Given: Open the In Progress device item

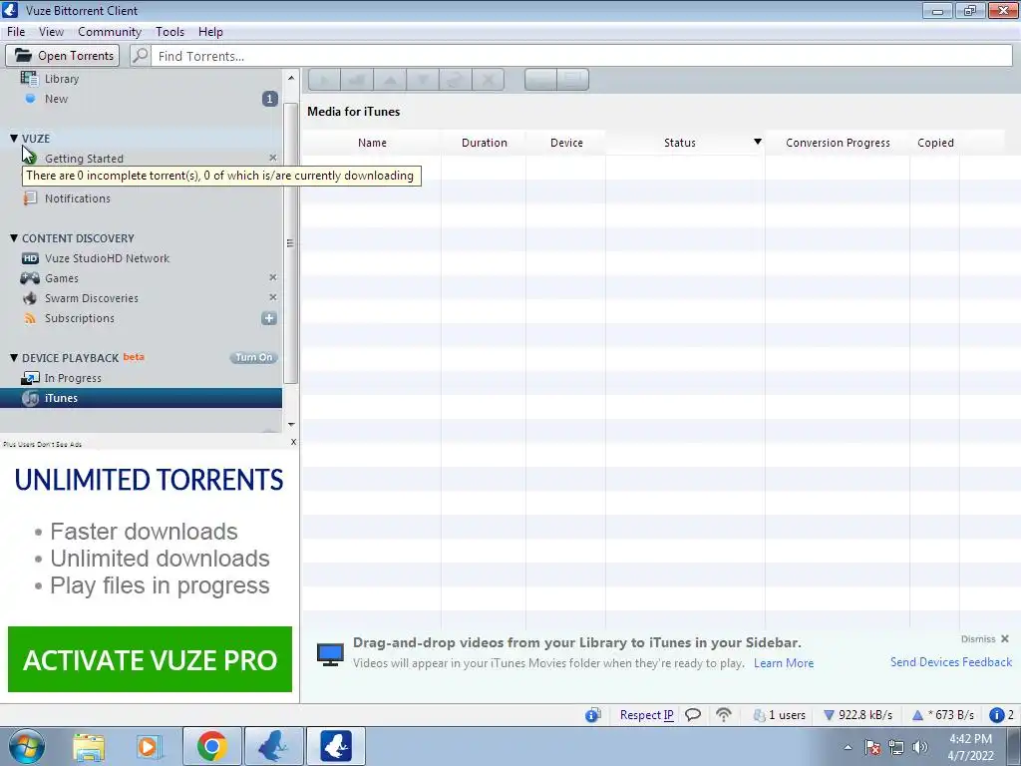Looking at the screenshot, I should (x=73, y=378).
